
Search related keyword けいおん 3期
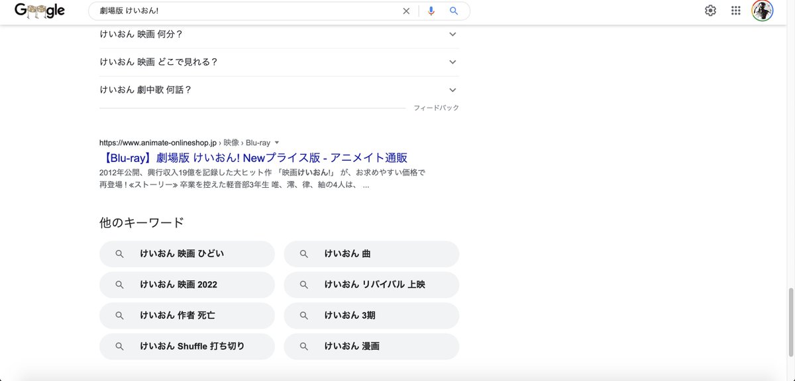[372, 316]
